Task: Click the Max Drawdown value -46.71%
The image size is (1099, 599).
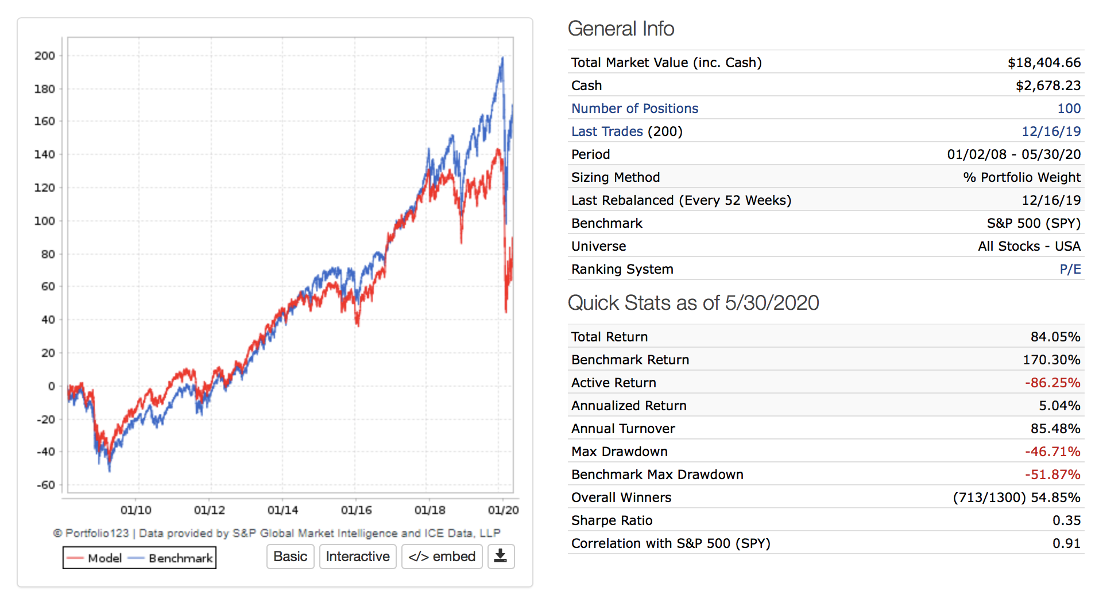Action: (x=1052, y=452)
